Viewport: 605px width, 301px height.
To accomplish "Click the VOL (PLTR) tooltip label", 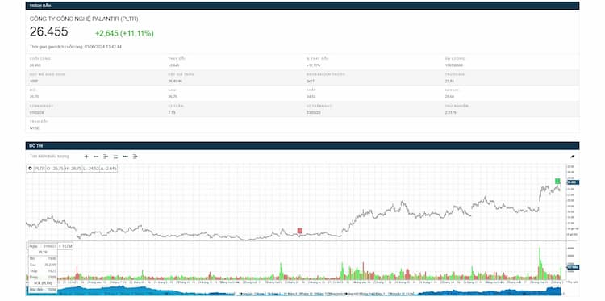I will pyautogui.click(x=43, y=283).
